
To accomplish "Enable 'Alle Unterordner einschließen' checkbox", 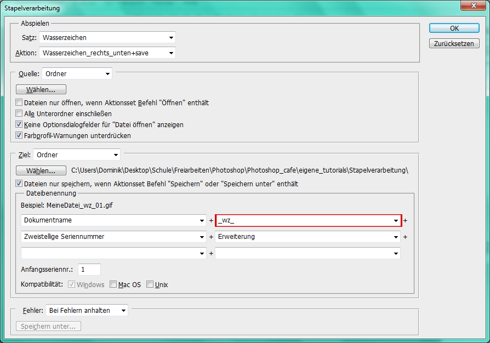I will click(x=19, y=113).
